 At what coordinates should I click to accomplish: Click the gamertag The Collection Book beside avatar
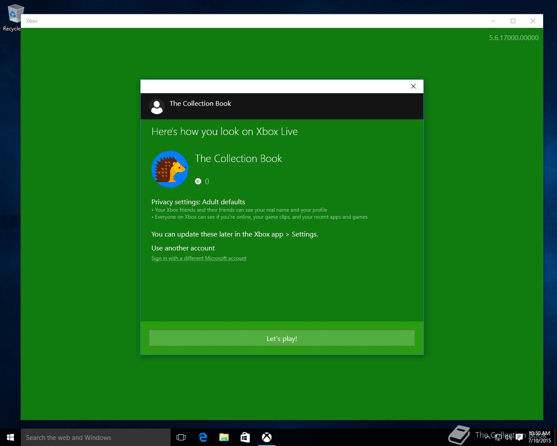(238, 159)
